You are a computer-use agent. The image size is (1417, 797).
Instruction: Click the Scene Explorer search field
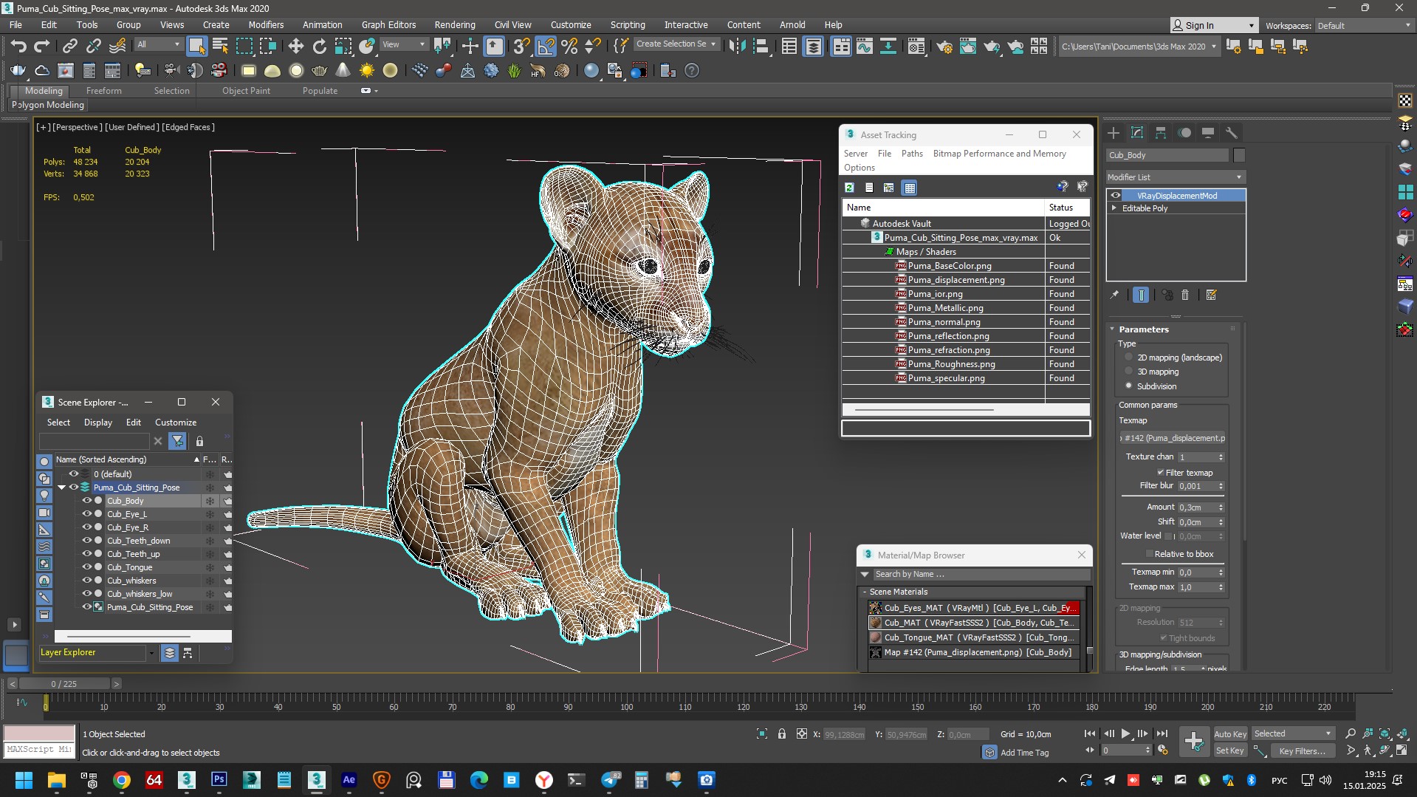coord(95,441)
